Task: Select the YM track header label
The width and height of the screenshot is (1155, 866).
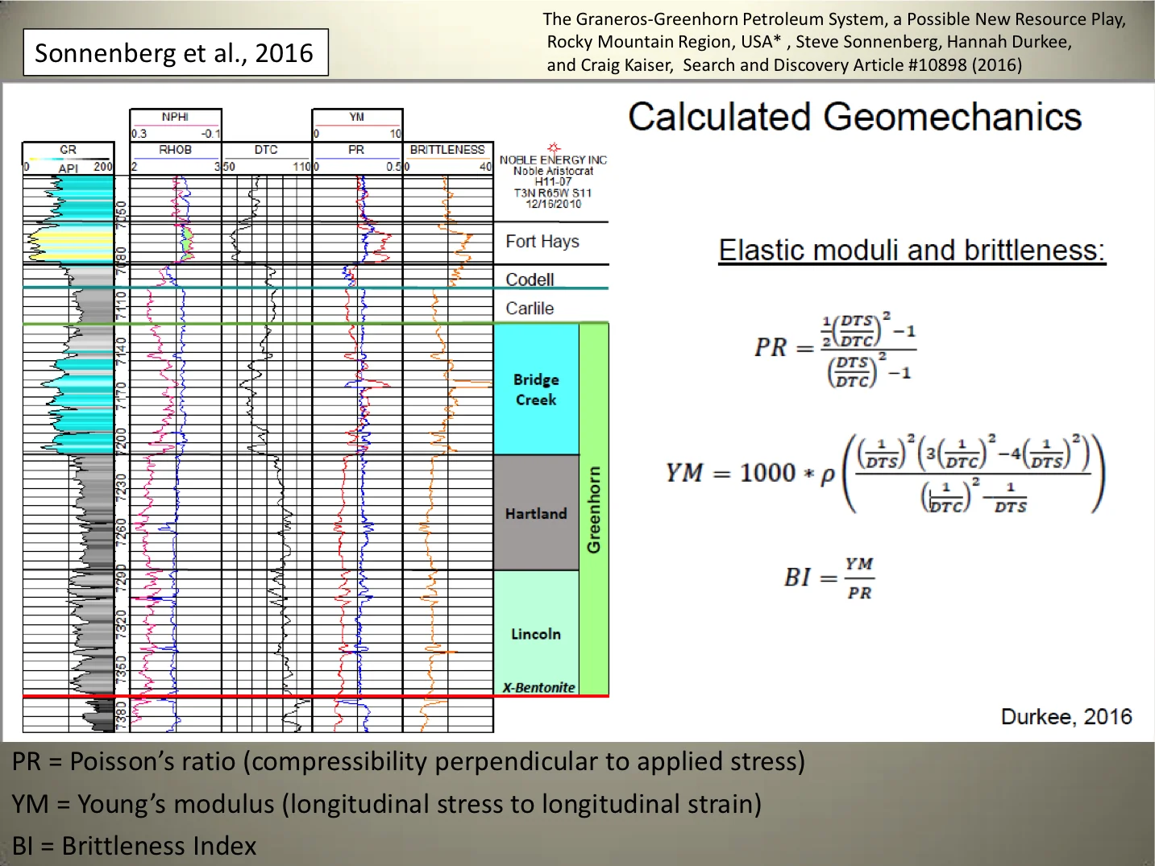Action: click(x=356, y=117)
